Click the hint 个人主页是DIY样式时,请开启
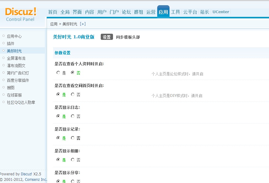Viewport: 269px width, 183px height. click(177, 96)
